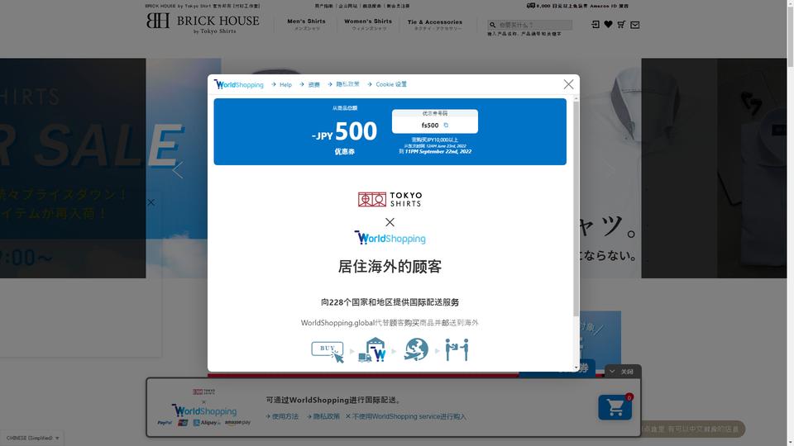Click the globe airplane shipping icon
794x446 pixels.
[x=416, y=349]
